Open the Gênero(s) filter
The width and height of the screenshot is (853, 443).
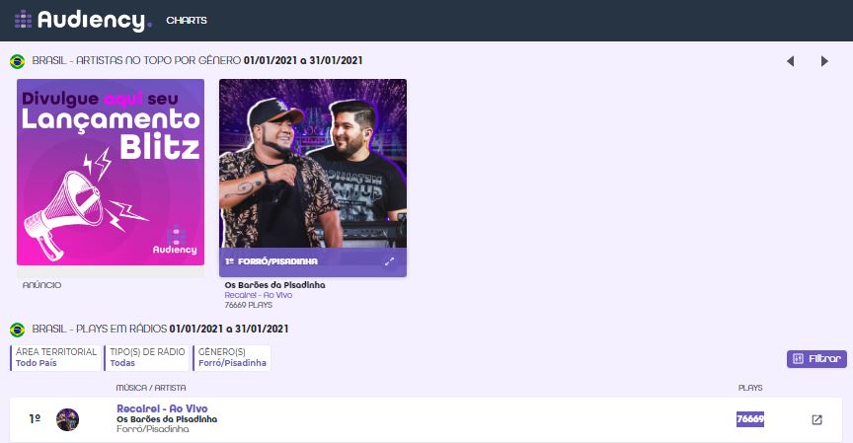pos(232,358)
